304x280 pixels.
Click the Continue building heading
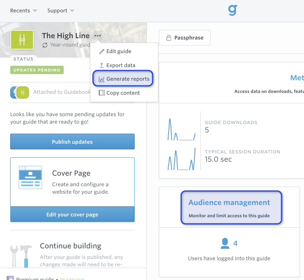pyautogui.click(x=71, y=246)
